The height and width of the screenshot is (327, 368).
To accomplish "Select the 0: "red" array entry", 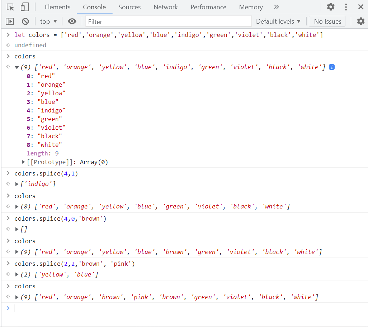I will click(41, 76).
